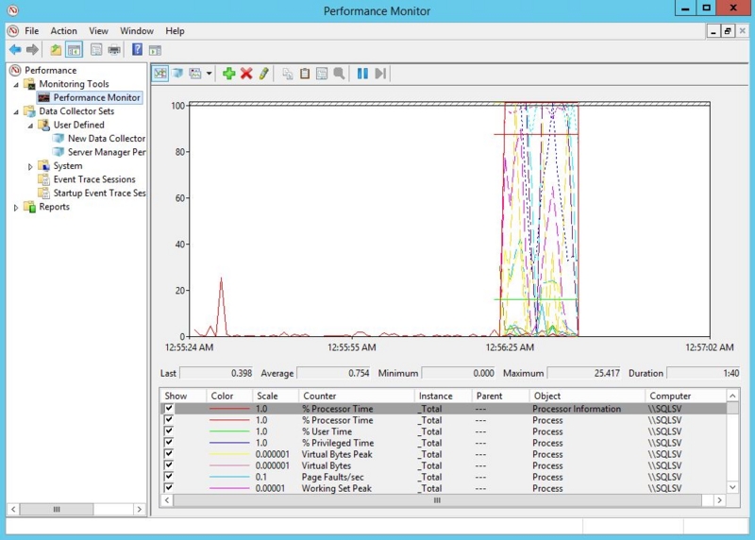Freeze the display with pause button
The width and height of the screenshot is (755, 540).
[362, 74]
